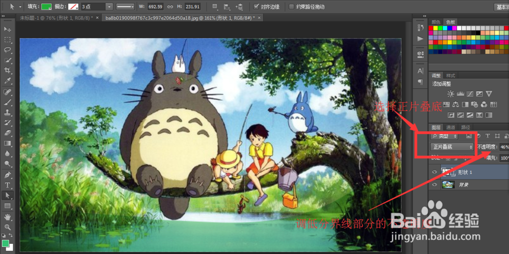The height and width of the screenshot is (254, 509).
Task: Add a Photo Filter adjustment
Action: tap(474, 104)
